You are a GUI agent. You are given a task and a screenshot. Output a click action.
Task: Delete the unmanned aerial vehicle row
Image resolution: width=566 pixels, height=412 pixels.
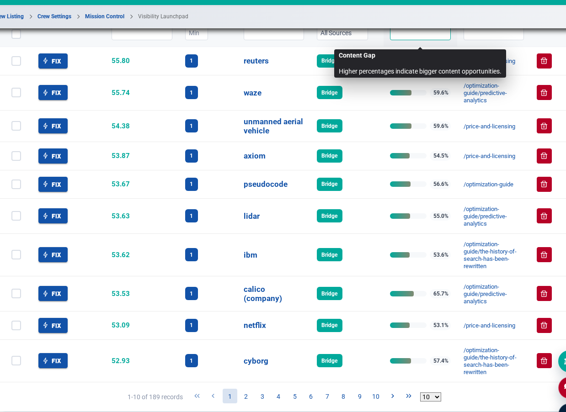(x=544, y=126)
